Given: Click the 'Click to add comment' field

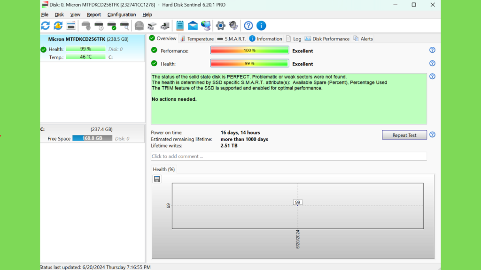Looking at the screenshot, I should (x=289, y=156).
